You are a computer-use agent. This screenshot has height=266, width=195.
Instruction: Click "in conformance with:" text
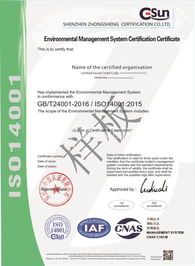56,96
